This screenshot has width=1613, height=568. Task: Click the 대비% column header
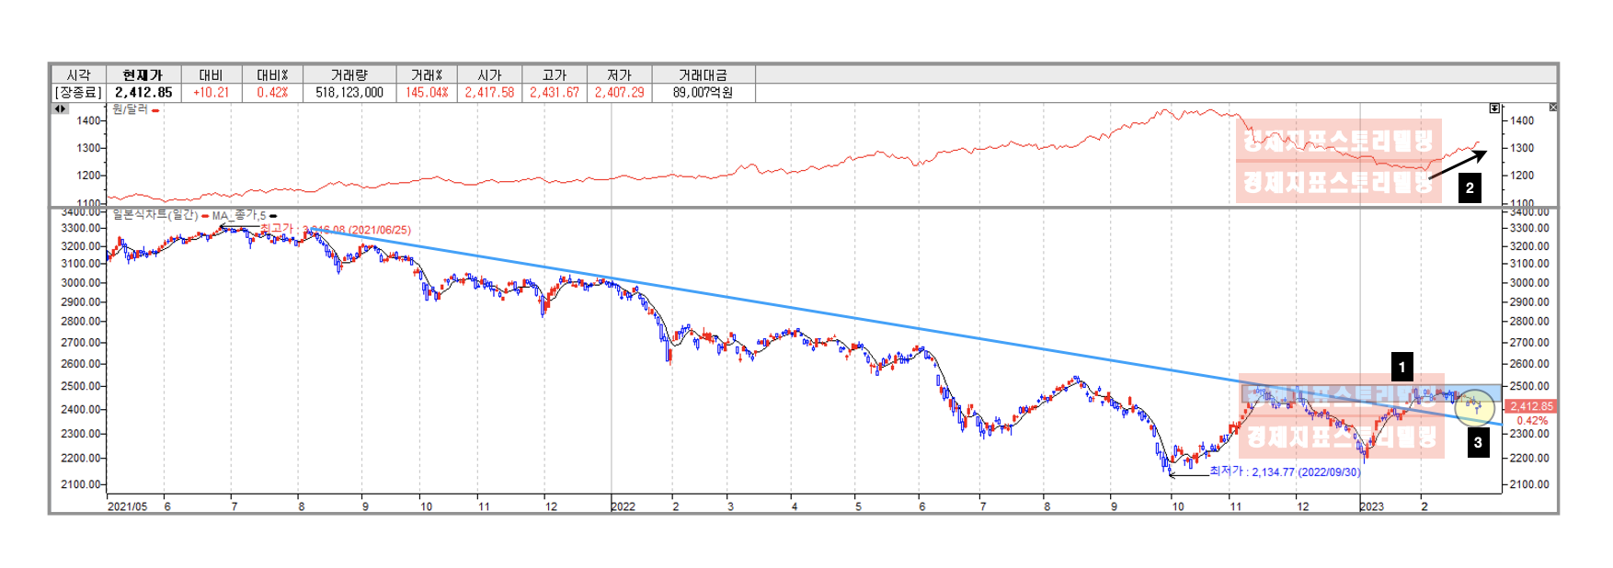(x=272, y=74)
